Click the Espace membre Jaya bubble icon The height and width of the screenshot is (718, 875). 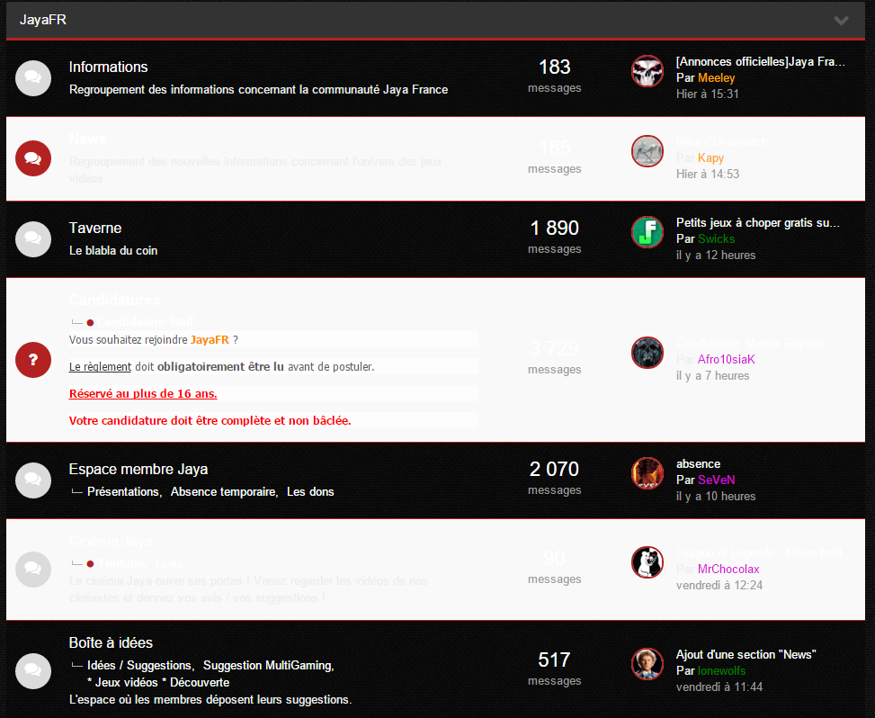[33, 480]
